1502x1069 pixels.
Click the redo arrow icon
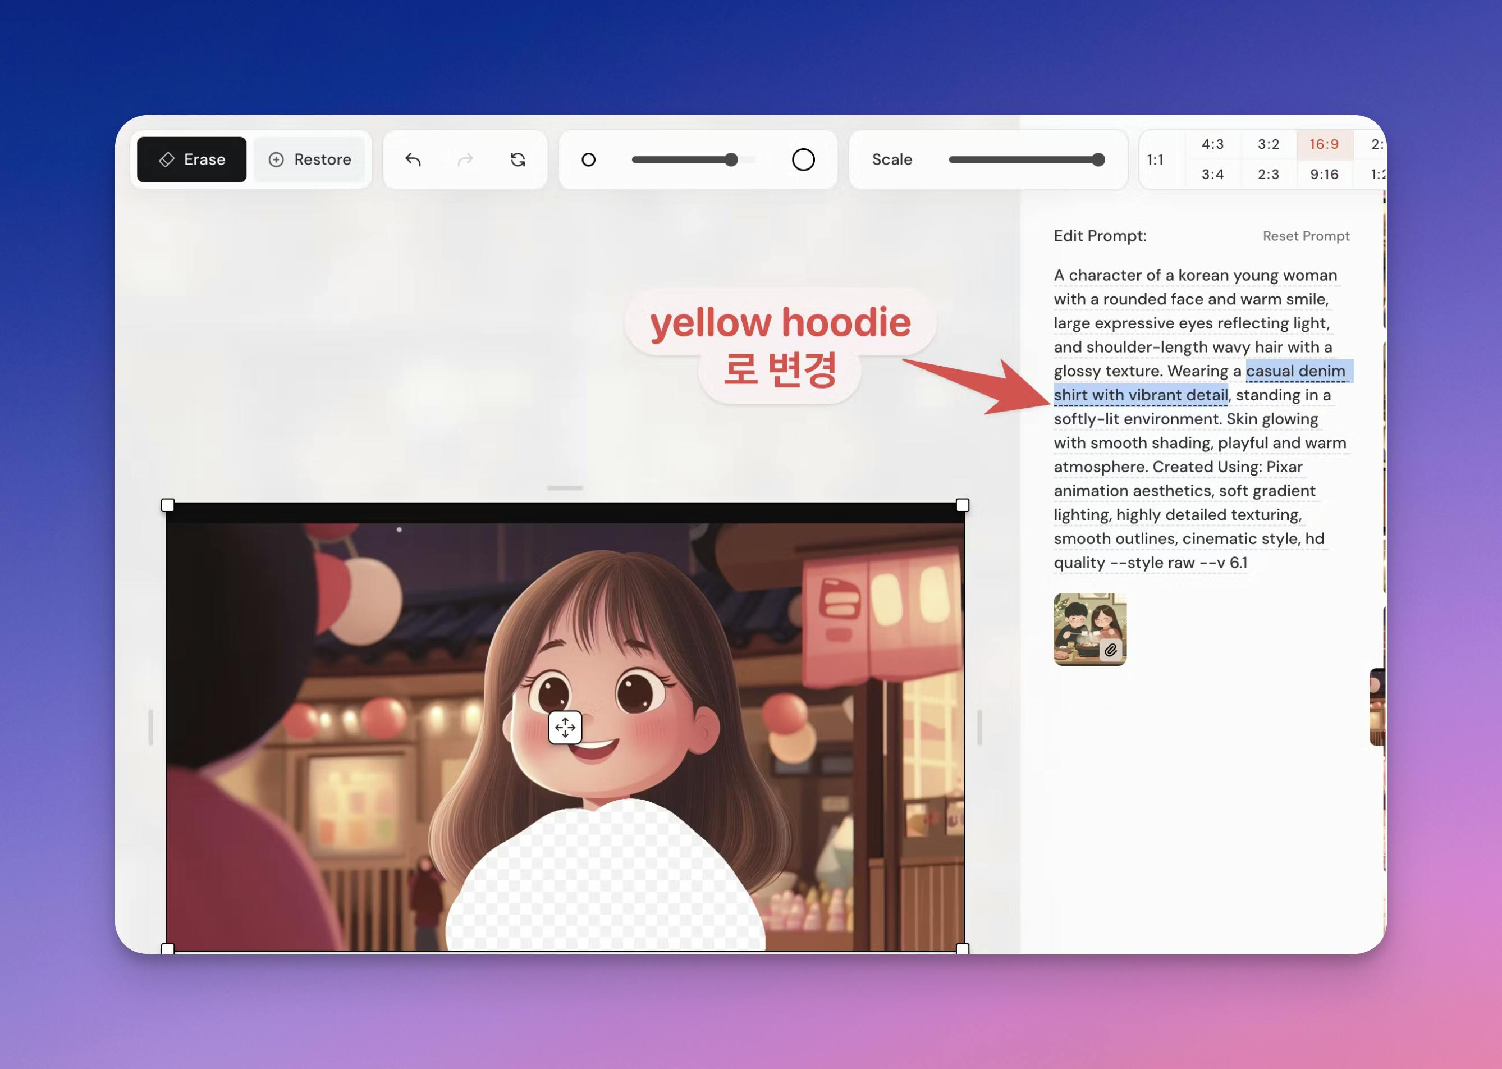tap(465, 159)
